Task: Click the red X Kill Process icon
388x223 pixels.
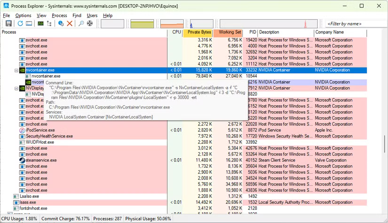Action: 70,23
